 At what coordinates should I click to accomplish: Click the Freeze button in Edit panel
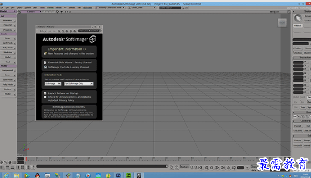click(x=297, y=140)
